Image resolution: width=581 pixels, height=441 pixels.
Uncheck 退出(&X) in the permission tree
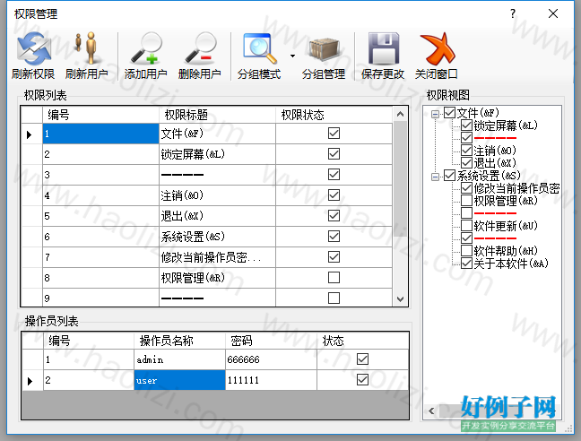[466, 163]
